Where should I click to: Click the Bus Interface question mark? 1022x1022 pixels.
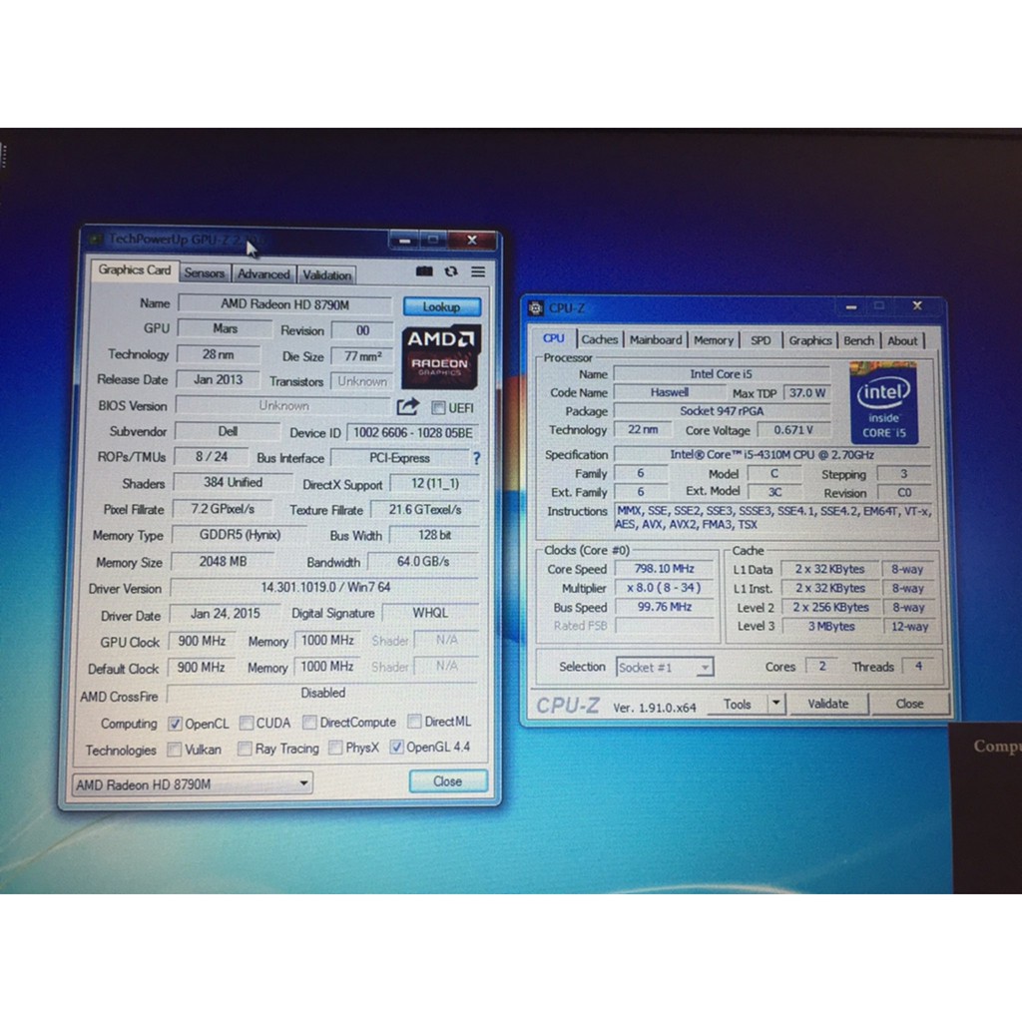tap(476, 458)
